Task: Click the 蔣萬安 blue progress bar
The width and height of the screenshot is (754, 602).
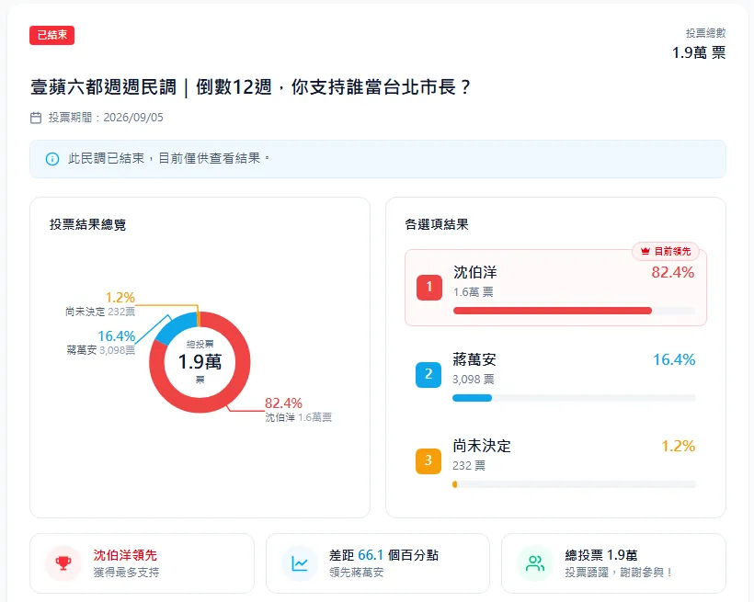Action: tap(473, 398)
